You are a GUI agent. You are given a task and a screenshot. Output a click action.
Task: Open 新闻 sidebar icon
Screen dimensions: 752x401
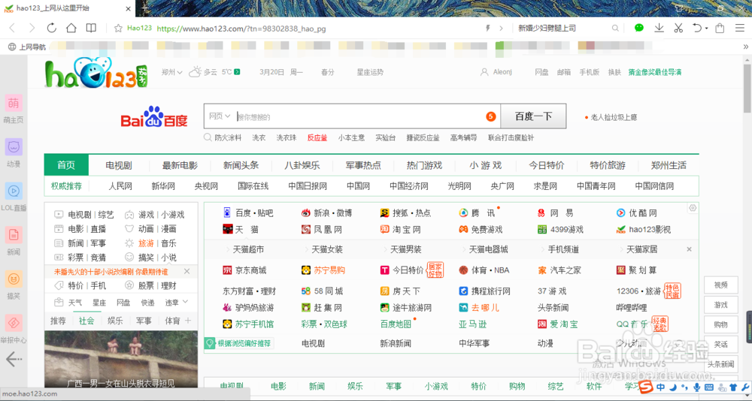click(x=14, y=235)
